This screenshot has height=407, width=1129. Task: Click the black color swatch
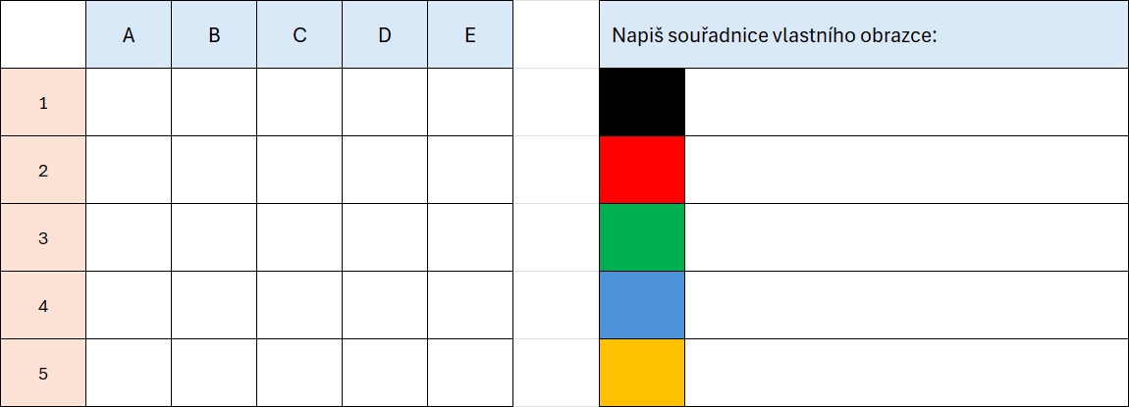642,102
